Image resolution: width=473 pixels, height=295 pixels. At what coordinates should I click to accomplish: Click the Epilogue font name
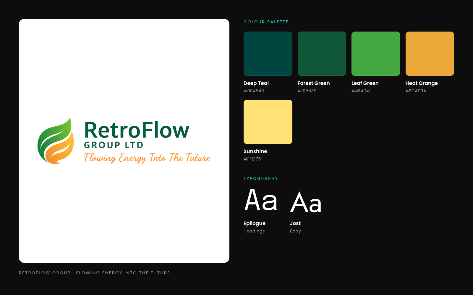click(x=255, y=223)
